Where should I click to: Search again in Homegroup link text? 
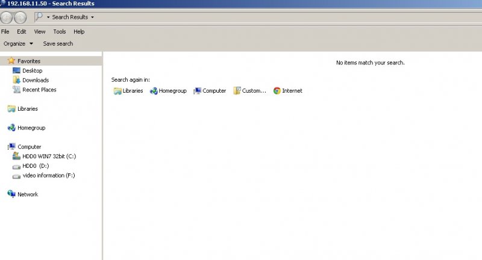pos(172,91)
